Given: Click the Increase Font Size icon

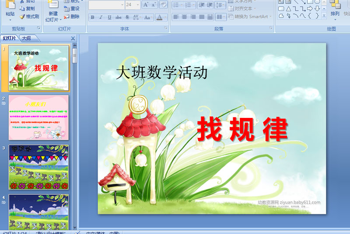Looking at the screenshot, I should coord(146,5).
